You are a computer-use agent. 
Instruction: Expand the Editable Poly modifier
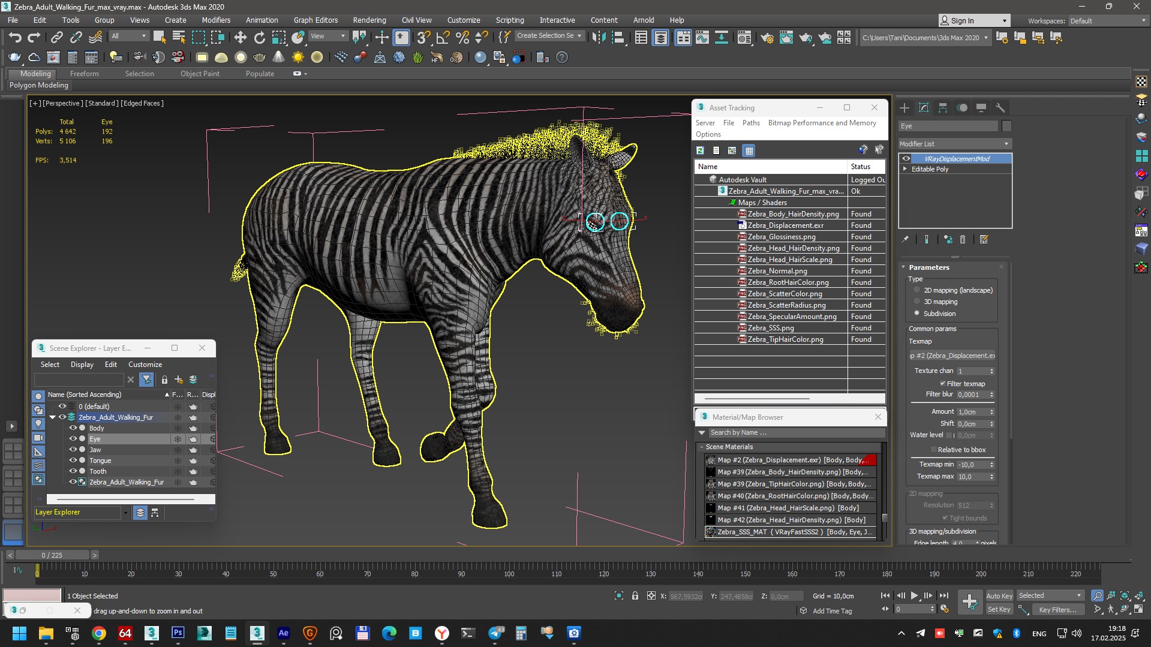click(x=905, y=169)
